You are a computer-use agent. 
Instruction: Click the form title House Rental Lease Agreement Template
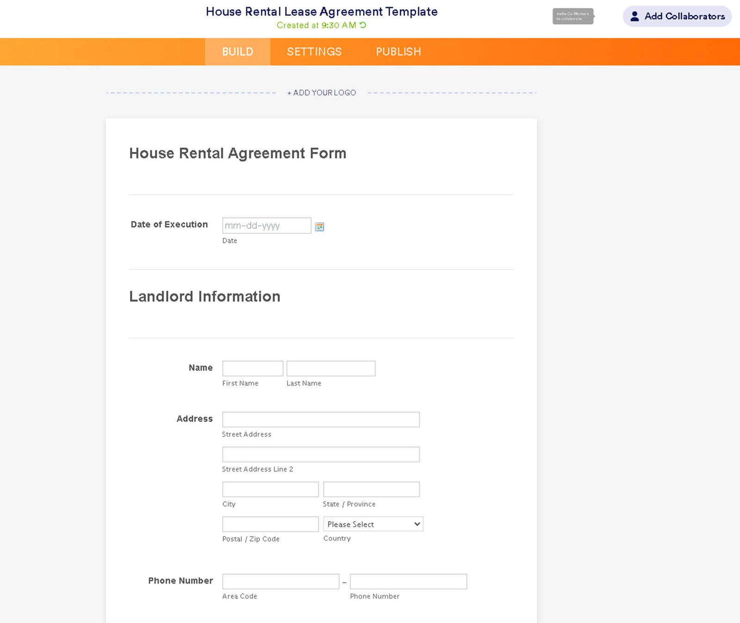tap(321, 12)
